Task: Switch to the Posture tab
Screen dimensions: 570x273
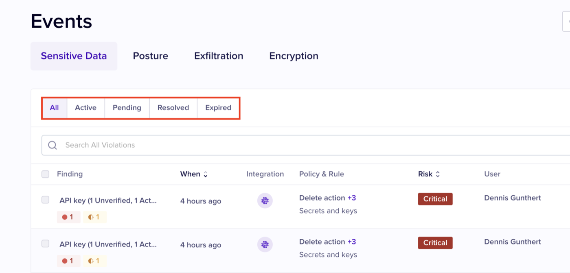Action: 150,56
